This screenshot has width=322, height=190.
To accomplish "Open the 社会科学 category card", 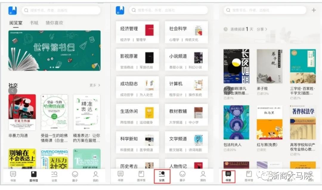I will [x=186, y=32].
